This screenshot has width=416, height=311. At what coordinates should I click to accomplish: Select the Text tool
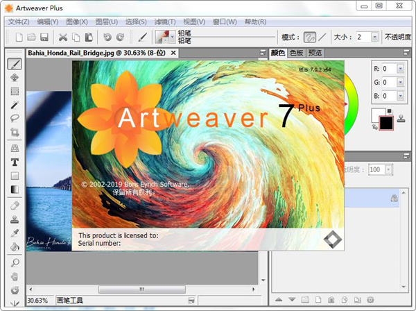[15, 162]
